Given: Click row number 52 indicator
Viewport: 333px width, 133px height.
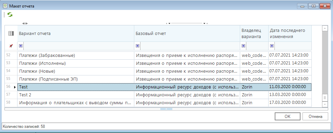Looking at the screenshot, I should pos(11,56).
